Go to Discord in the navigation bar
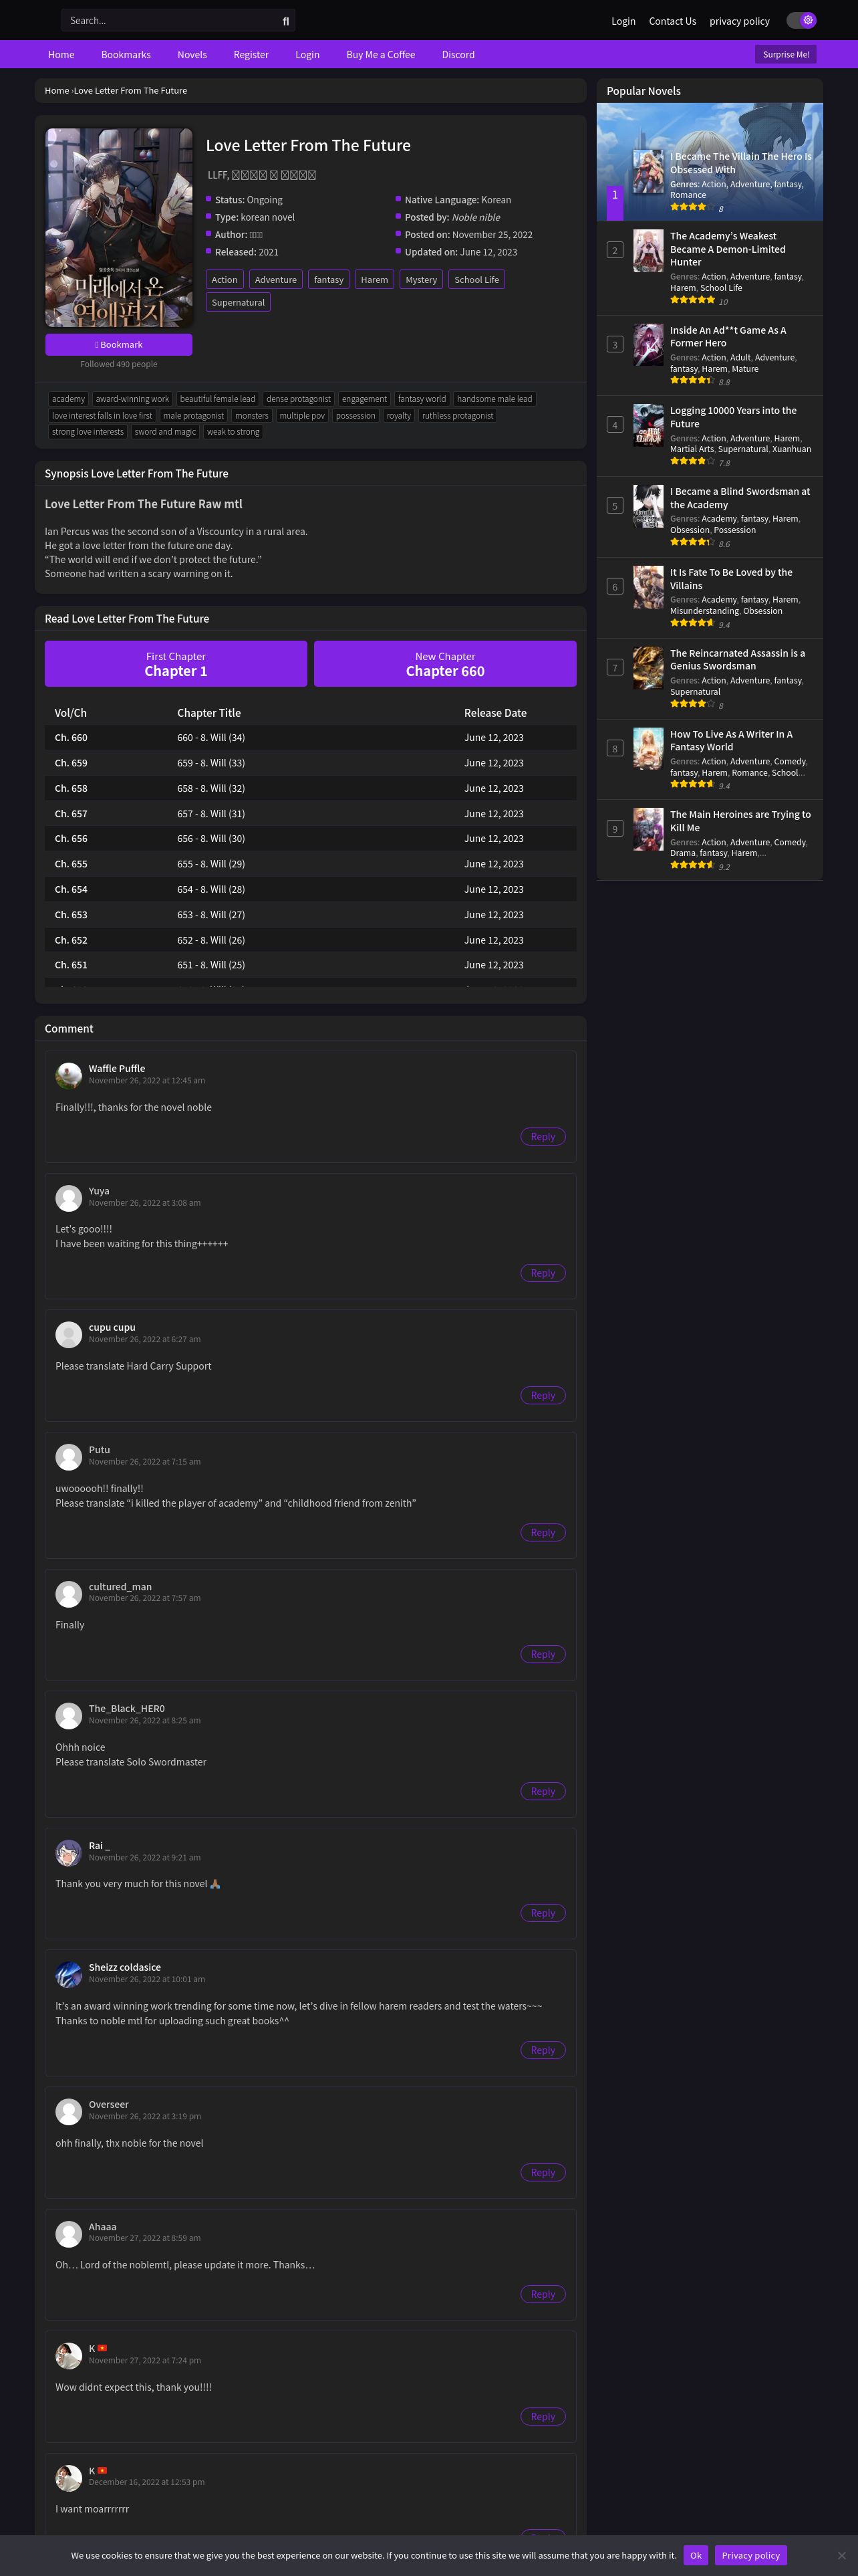858x2576 pixels. 458,55
